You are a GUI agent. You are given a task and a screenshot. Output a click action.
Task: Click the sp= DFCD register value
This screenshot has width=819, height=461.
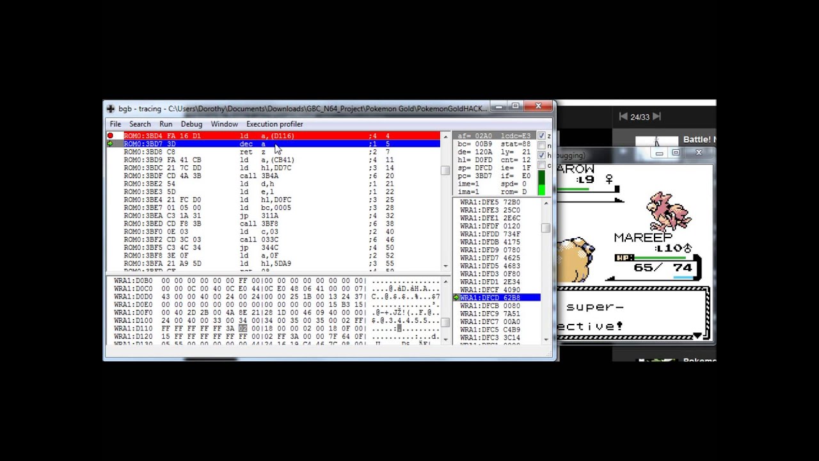475,168
